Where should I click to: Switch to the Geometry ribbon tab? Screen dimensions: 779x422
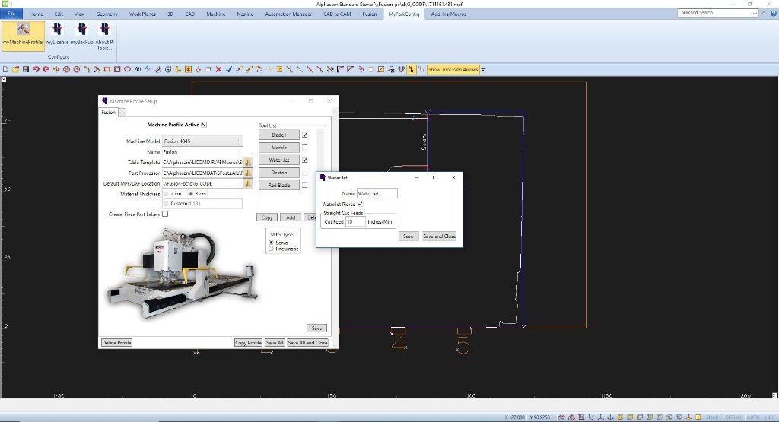(x=107, y=14)
